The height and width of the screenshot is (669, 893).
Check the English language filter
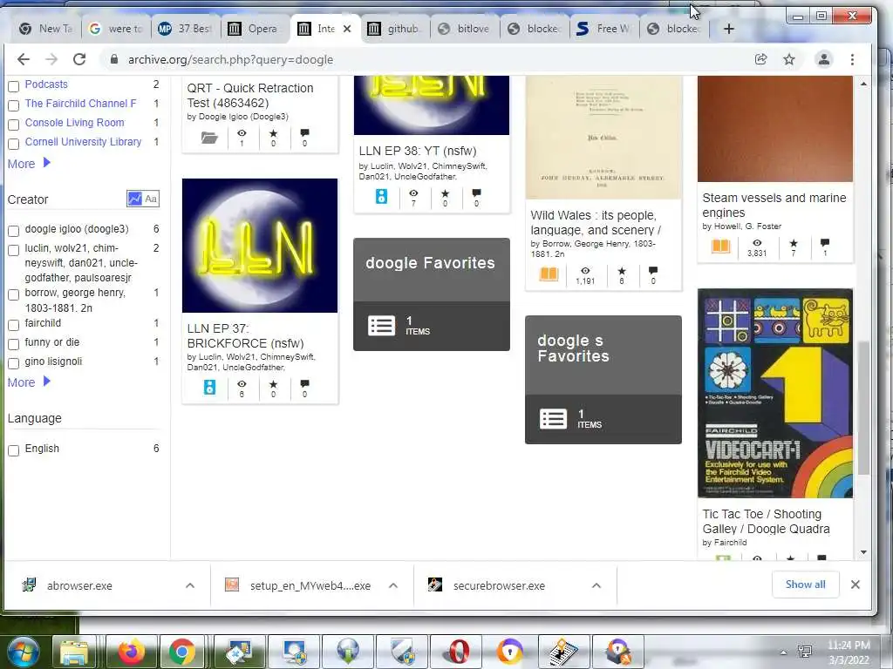click(14, 450)
